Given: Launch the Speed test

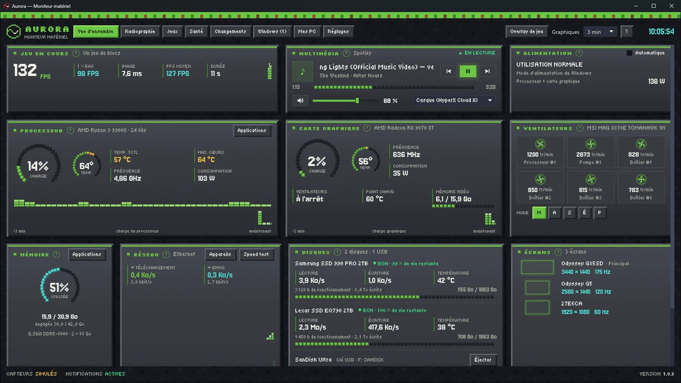Looking at the screenshot, I should point(256,255).
